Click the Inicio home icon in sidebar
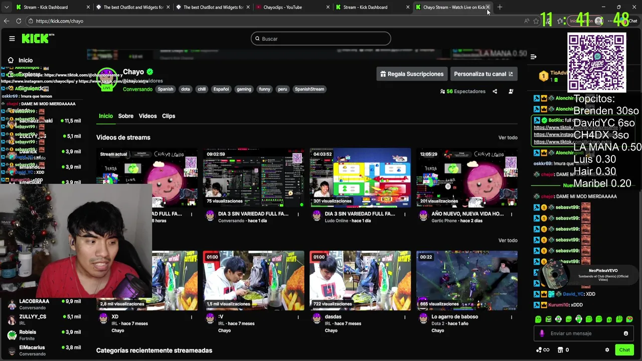This screenshot has height=361, width=642. click(x=11, y=60)
